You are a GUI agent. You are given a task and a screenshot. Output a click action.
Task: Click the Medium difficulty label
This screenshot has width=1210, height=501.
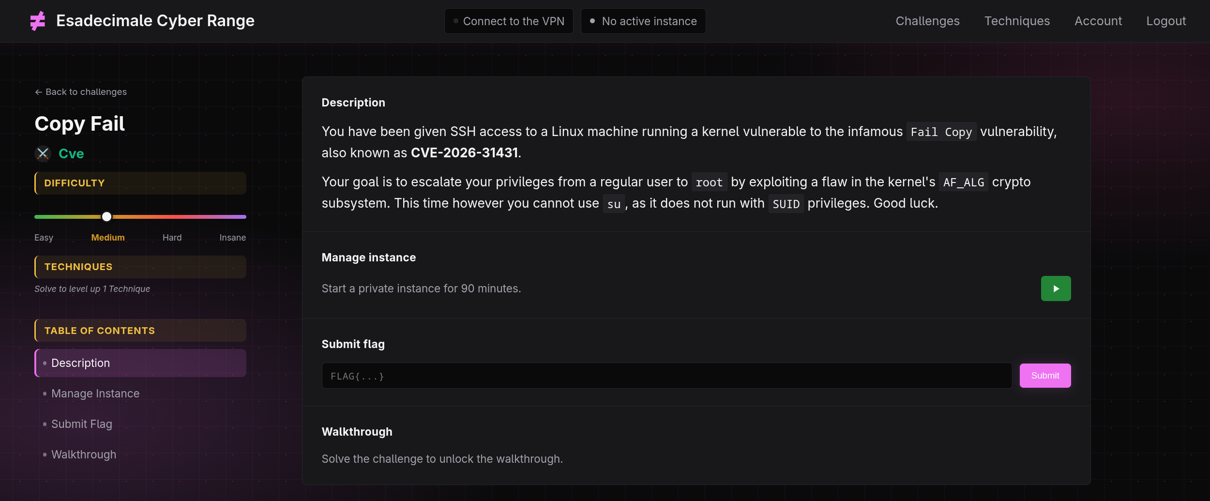pos(108,238)
